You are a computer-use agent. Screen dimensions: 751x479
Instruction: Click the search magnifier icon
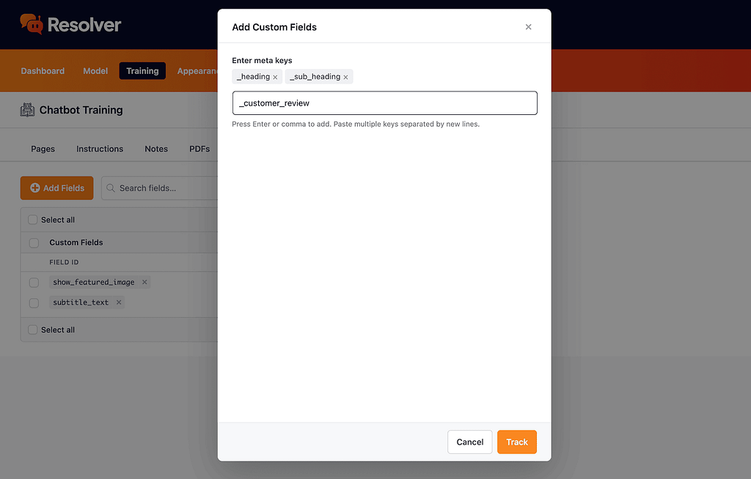pyautogui.click(x=111, y=188)
